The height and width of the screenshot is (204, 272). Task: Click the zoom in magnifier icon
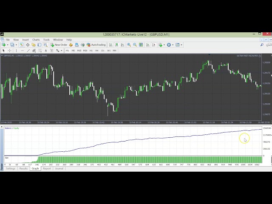pos(129,45)
